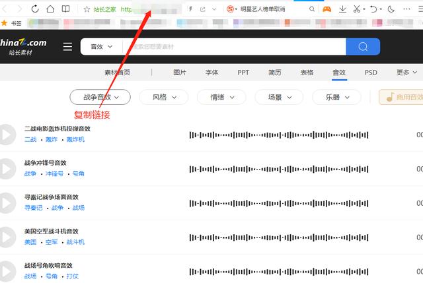Go to browser home page icon

50,9
